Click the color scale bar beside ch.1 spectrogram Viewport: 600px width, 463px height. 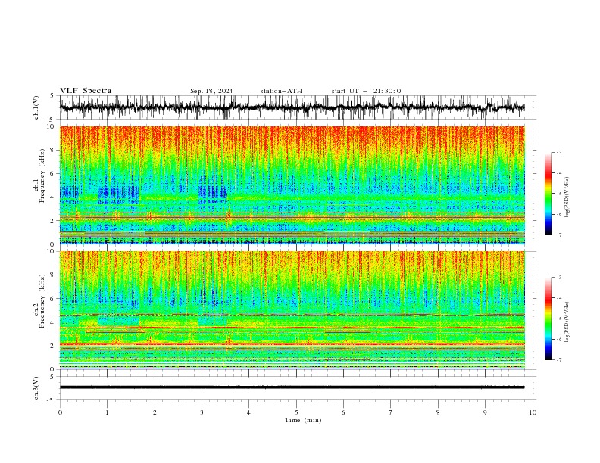click(x=548, y=194)
